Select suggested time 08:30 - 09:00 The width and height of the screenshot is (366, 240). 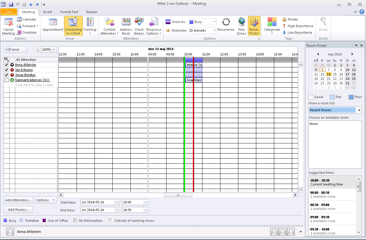pos(333,207)
